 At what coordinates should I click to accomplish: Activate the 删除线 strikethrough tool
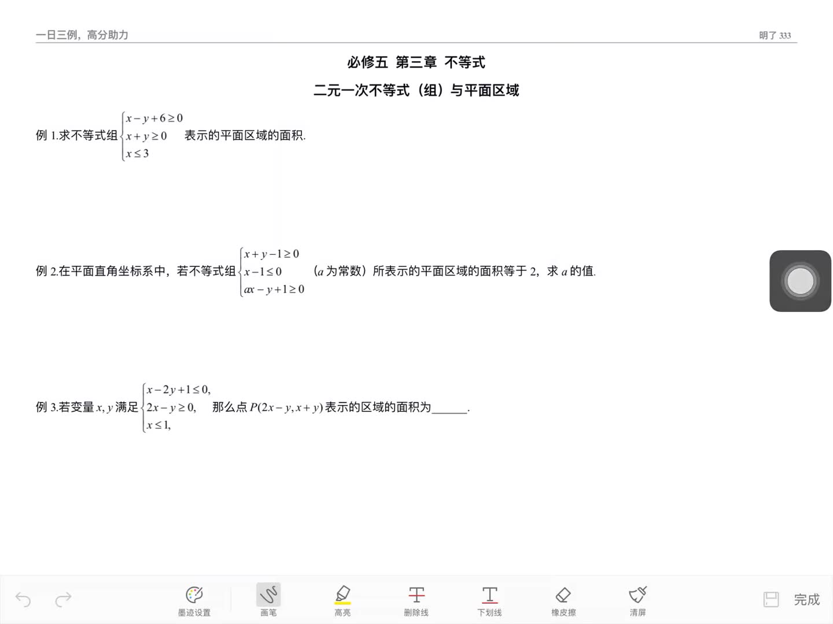[x=416, y=599]
